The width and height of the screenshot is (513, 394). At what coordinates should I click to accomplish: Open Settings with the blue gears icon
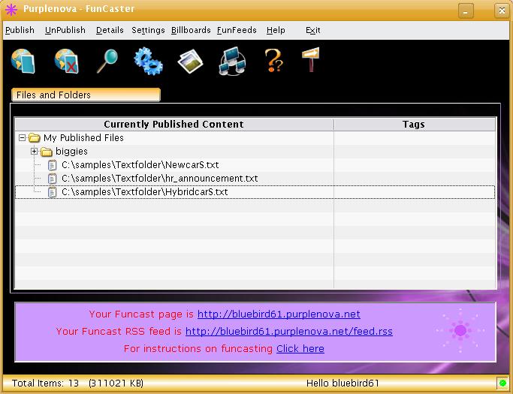[x=148, y=61]
